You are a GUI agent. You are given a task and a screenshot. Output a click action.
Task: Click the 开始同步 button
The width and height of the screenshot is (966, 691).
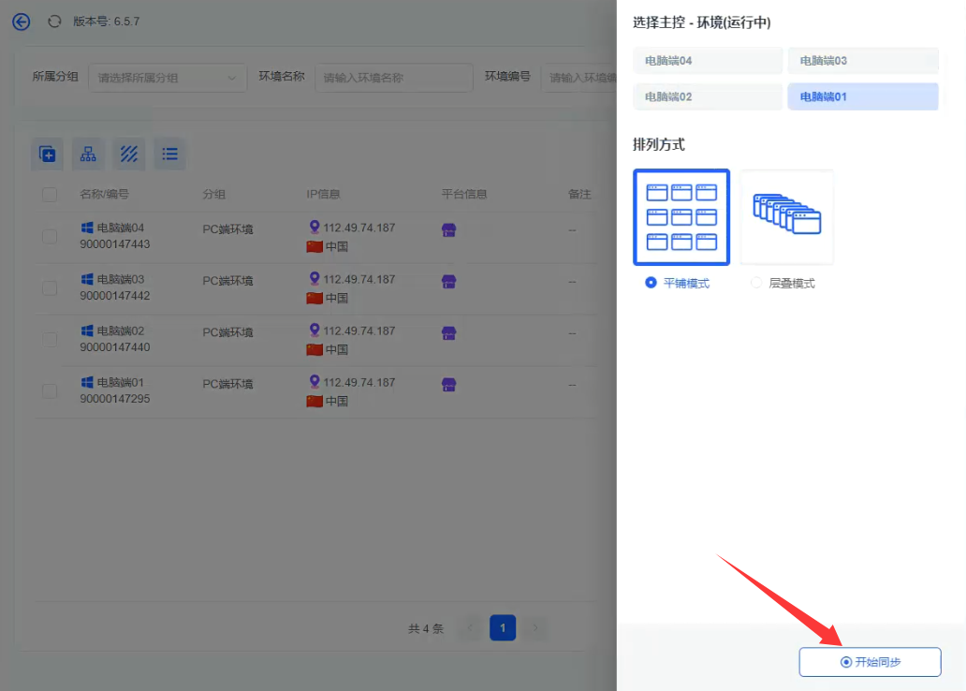tap(870, 661)
